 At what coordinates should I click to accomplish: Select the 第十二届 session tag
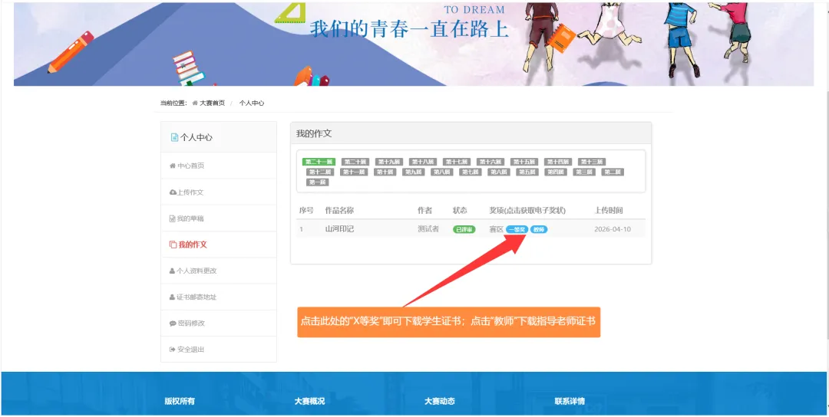[320, 172]
